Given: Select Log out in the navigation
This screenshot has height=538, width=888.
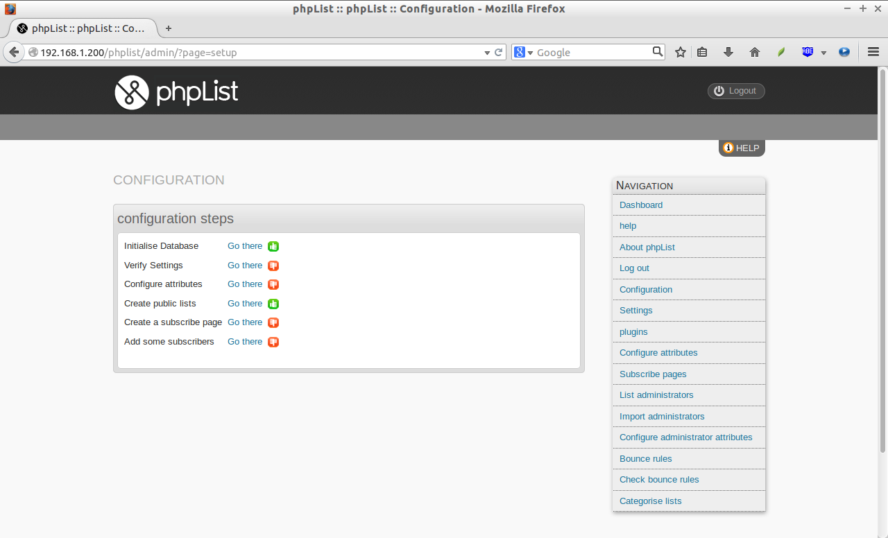Looking at the screenshot, I should (x=635, y=268).
